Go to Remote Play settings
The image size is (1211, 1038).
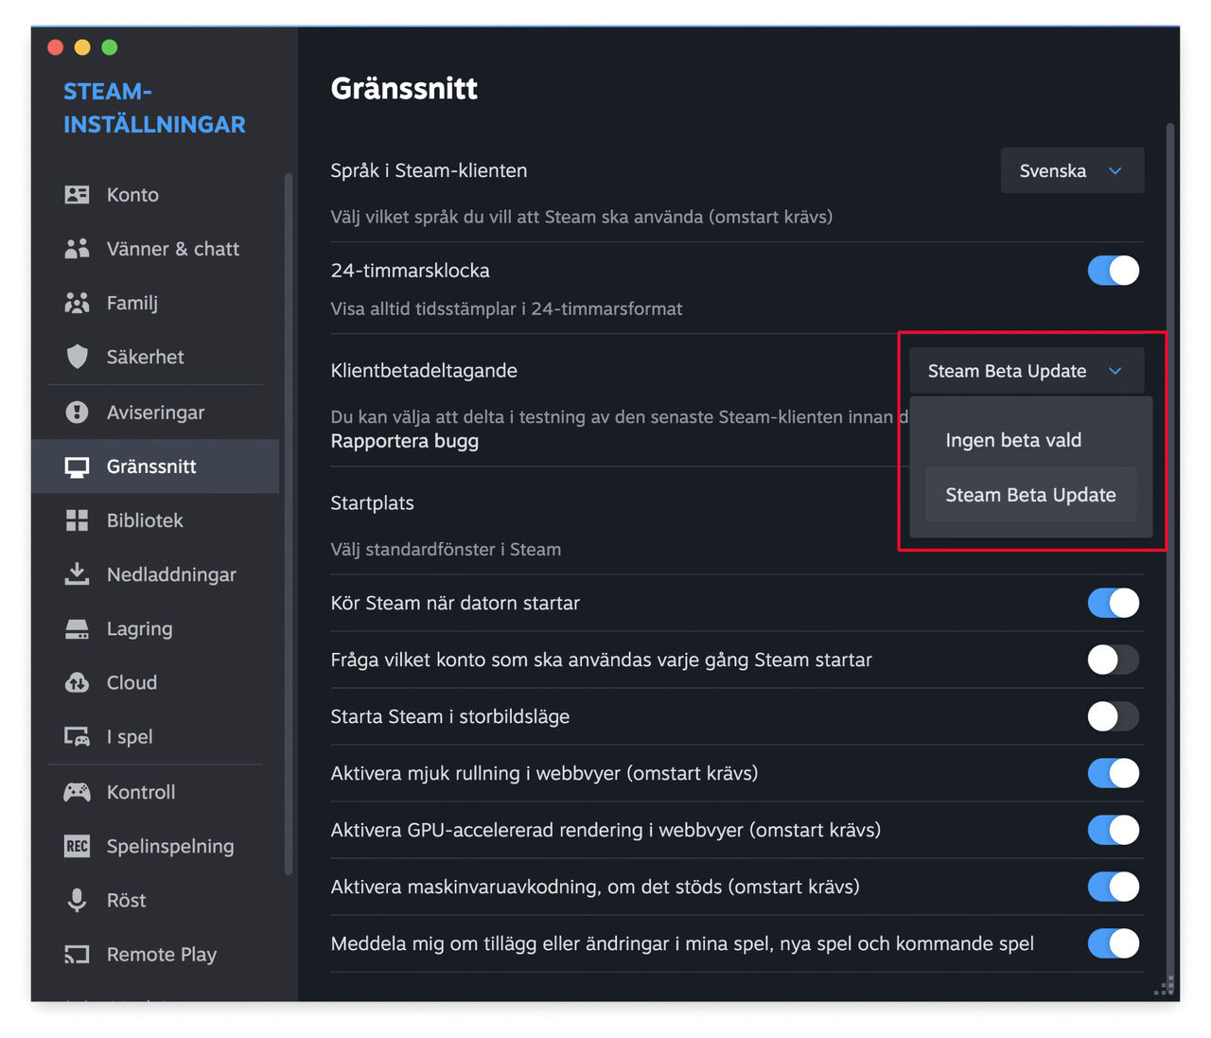pyautogui.click(x=161, y=954)
